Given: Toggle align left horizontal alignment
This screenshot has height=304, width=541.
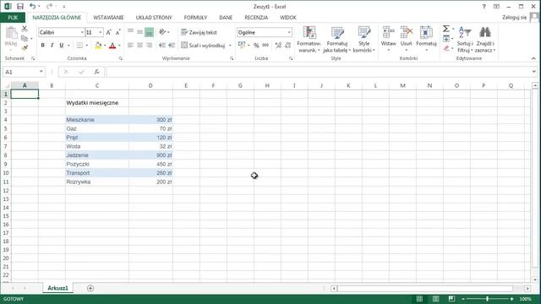Looking at the screenshot, I should point(130,45).
